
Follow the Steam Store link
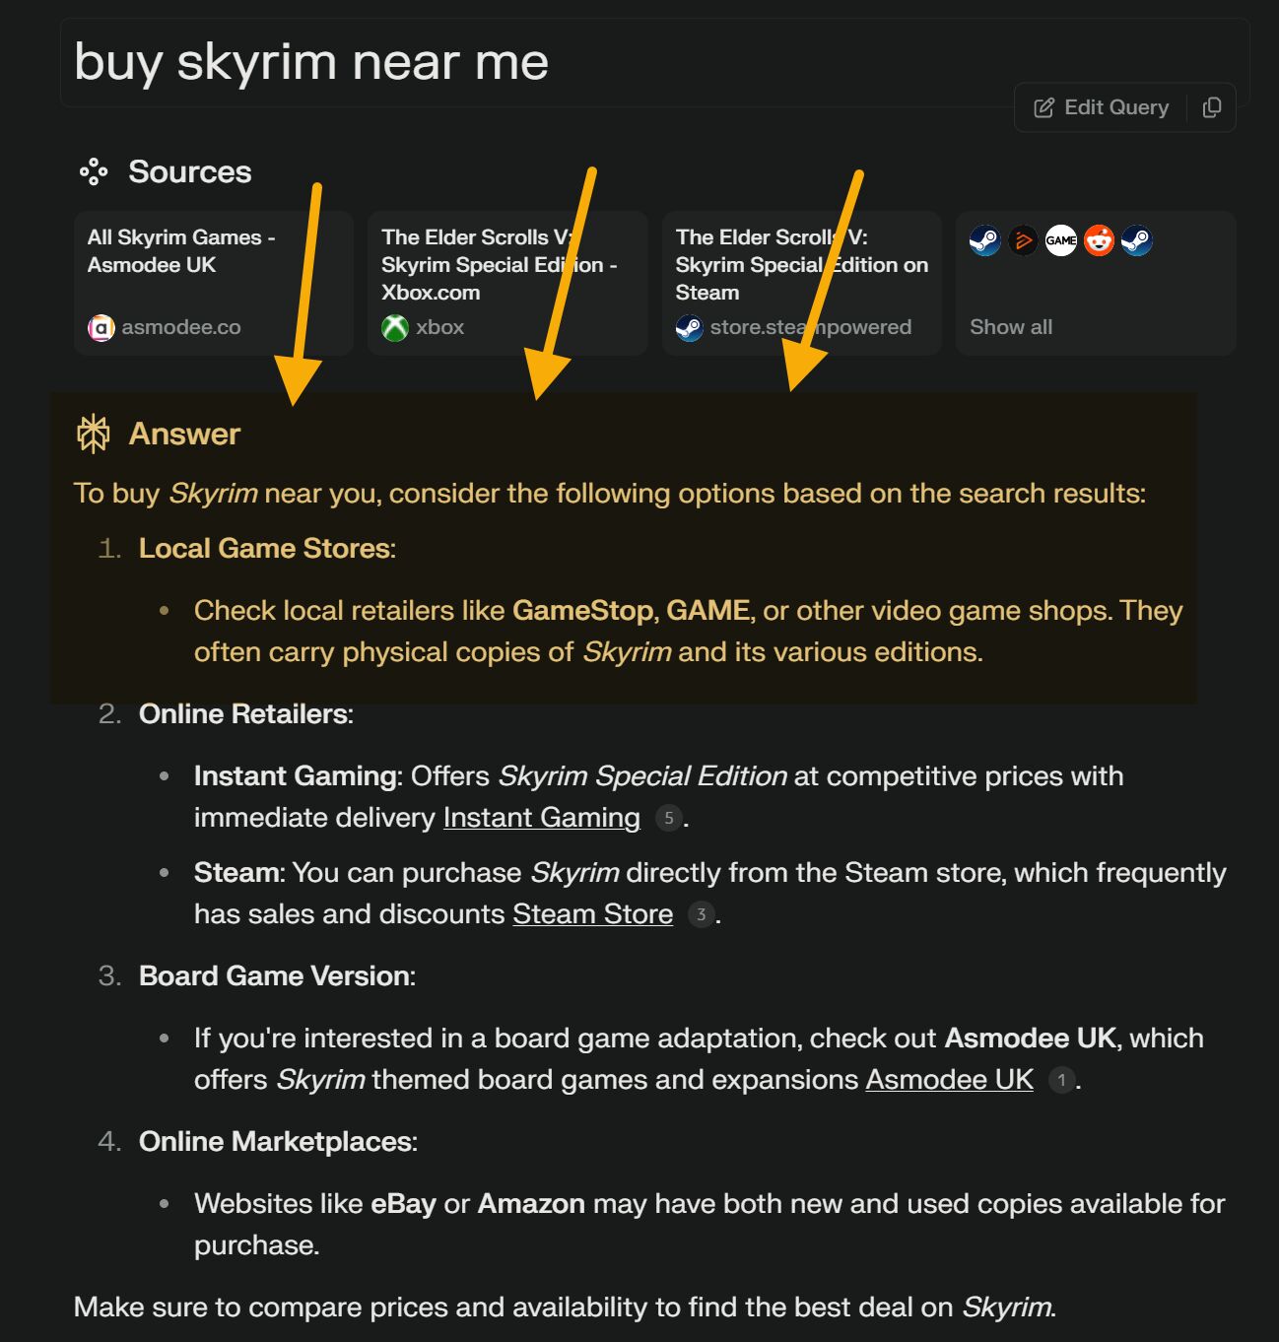point(591,913)
